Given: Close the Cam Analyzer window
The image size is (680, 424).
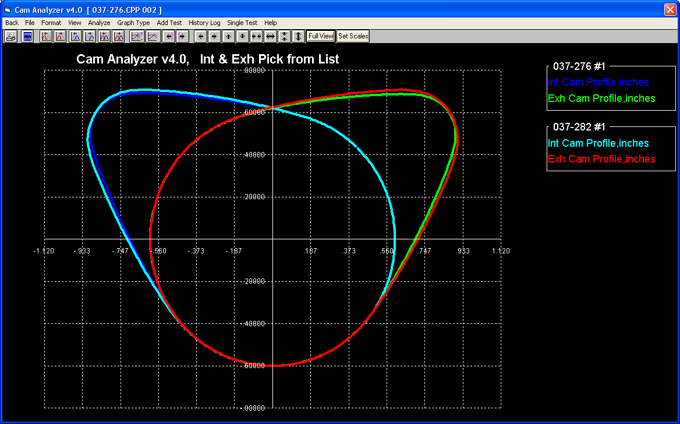Looking at the screenshot, I should 670,9.
